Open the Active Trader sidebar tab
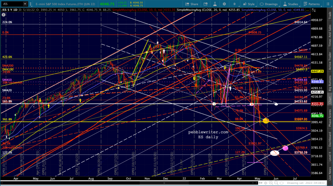This screenshot has height=186, width=333. point(330,61)
